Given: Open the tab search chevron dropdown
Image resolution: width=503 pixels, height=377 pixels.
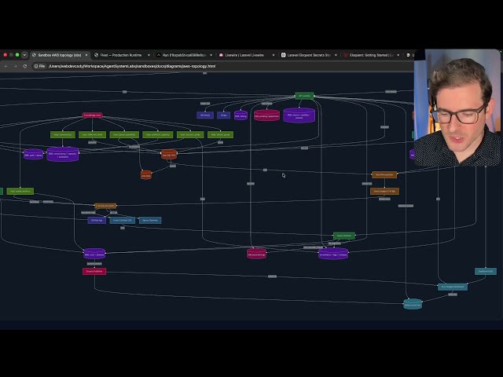Looking at the screenshot, I should [x=24, y=55].
